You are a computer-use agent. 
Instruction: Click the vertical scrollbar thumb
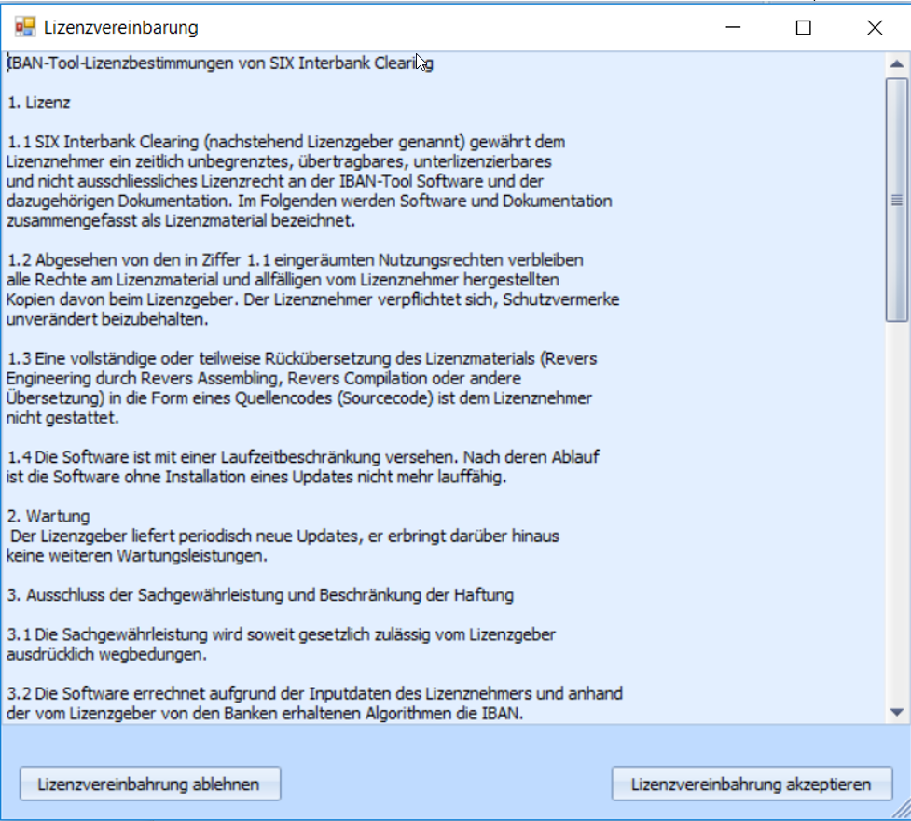[896, 200]
